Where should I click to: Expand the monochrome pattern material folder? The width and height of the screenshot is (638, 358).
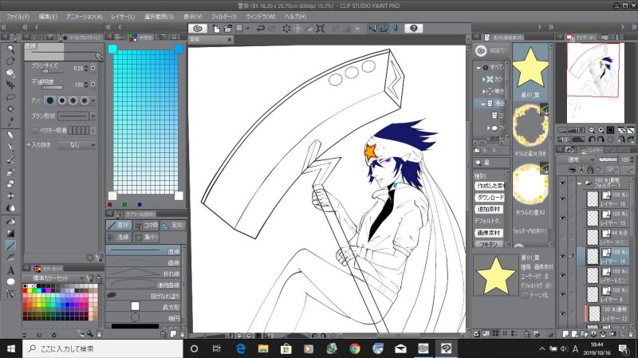click(x=484, y=91)
